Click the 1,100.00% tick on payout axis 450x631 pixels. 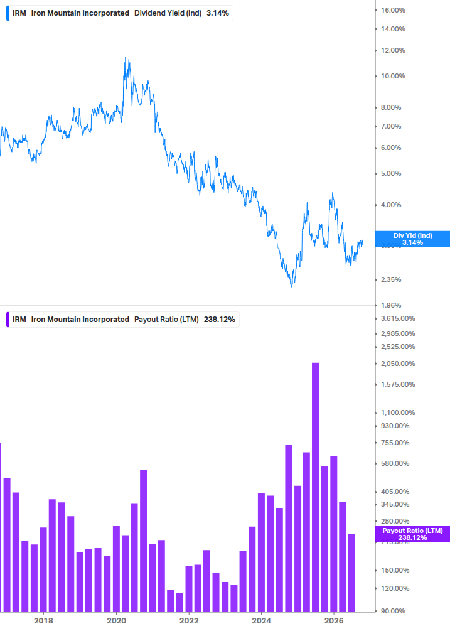pos(398,413)
